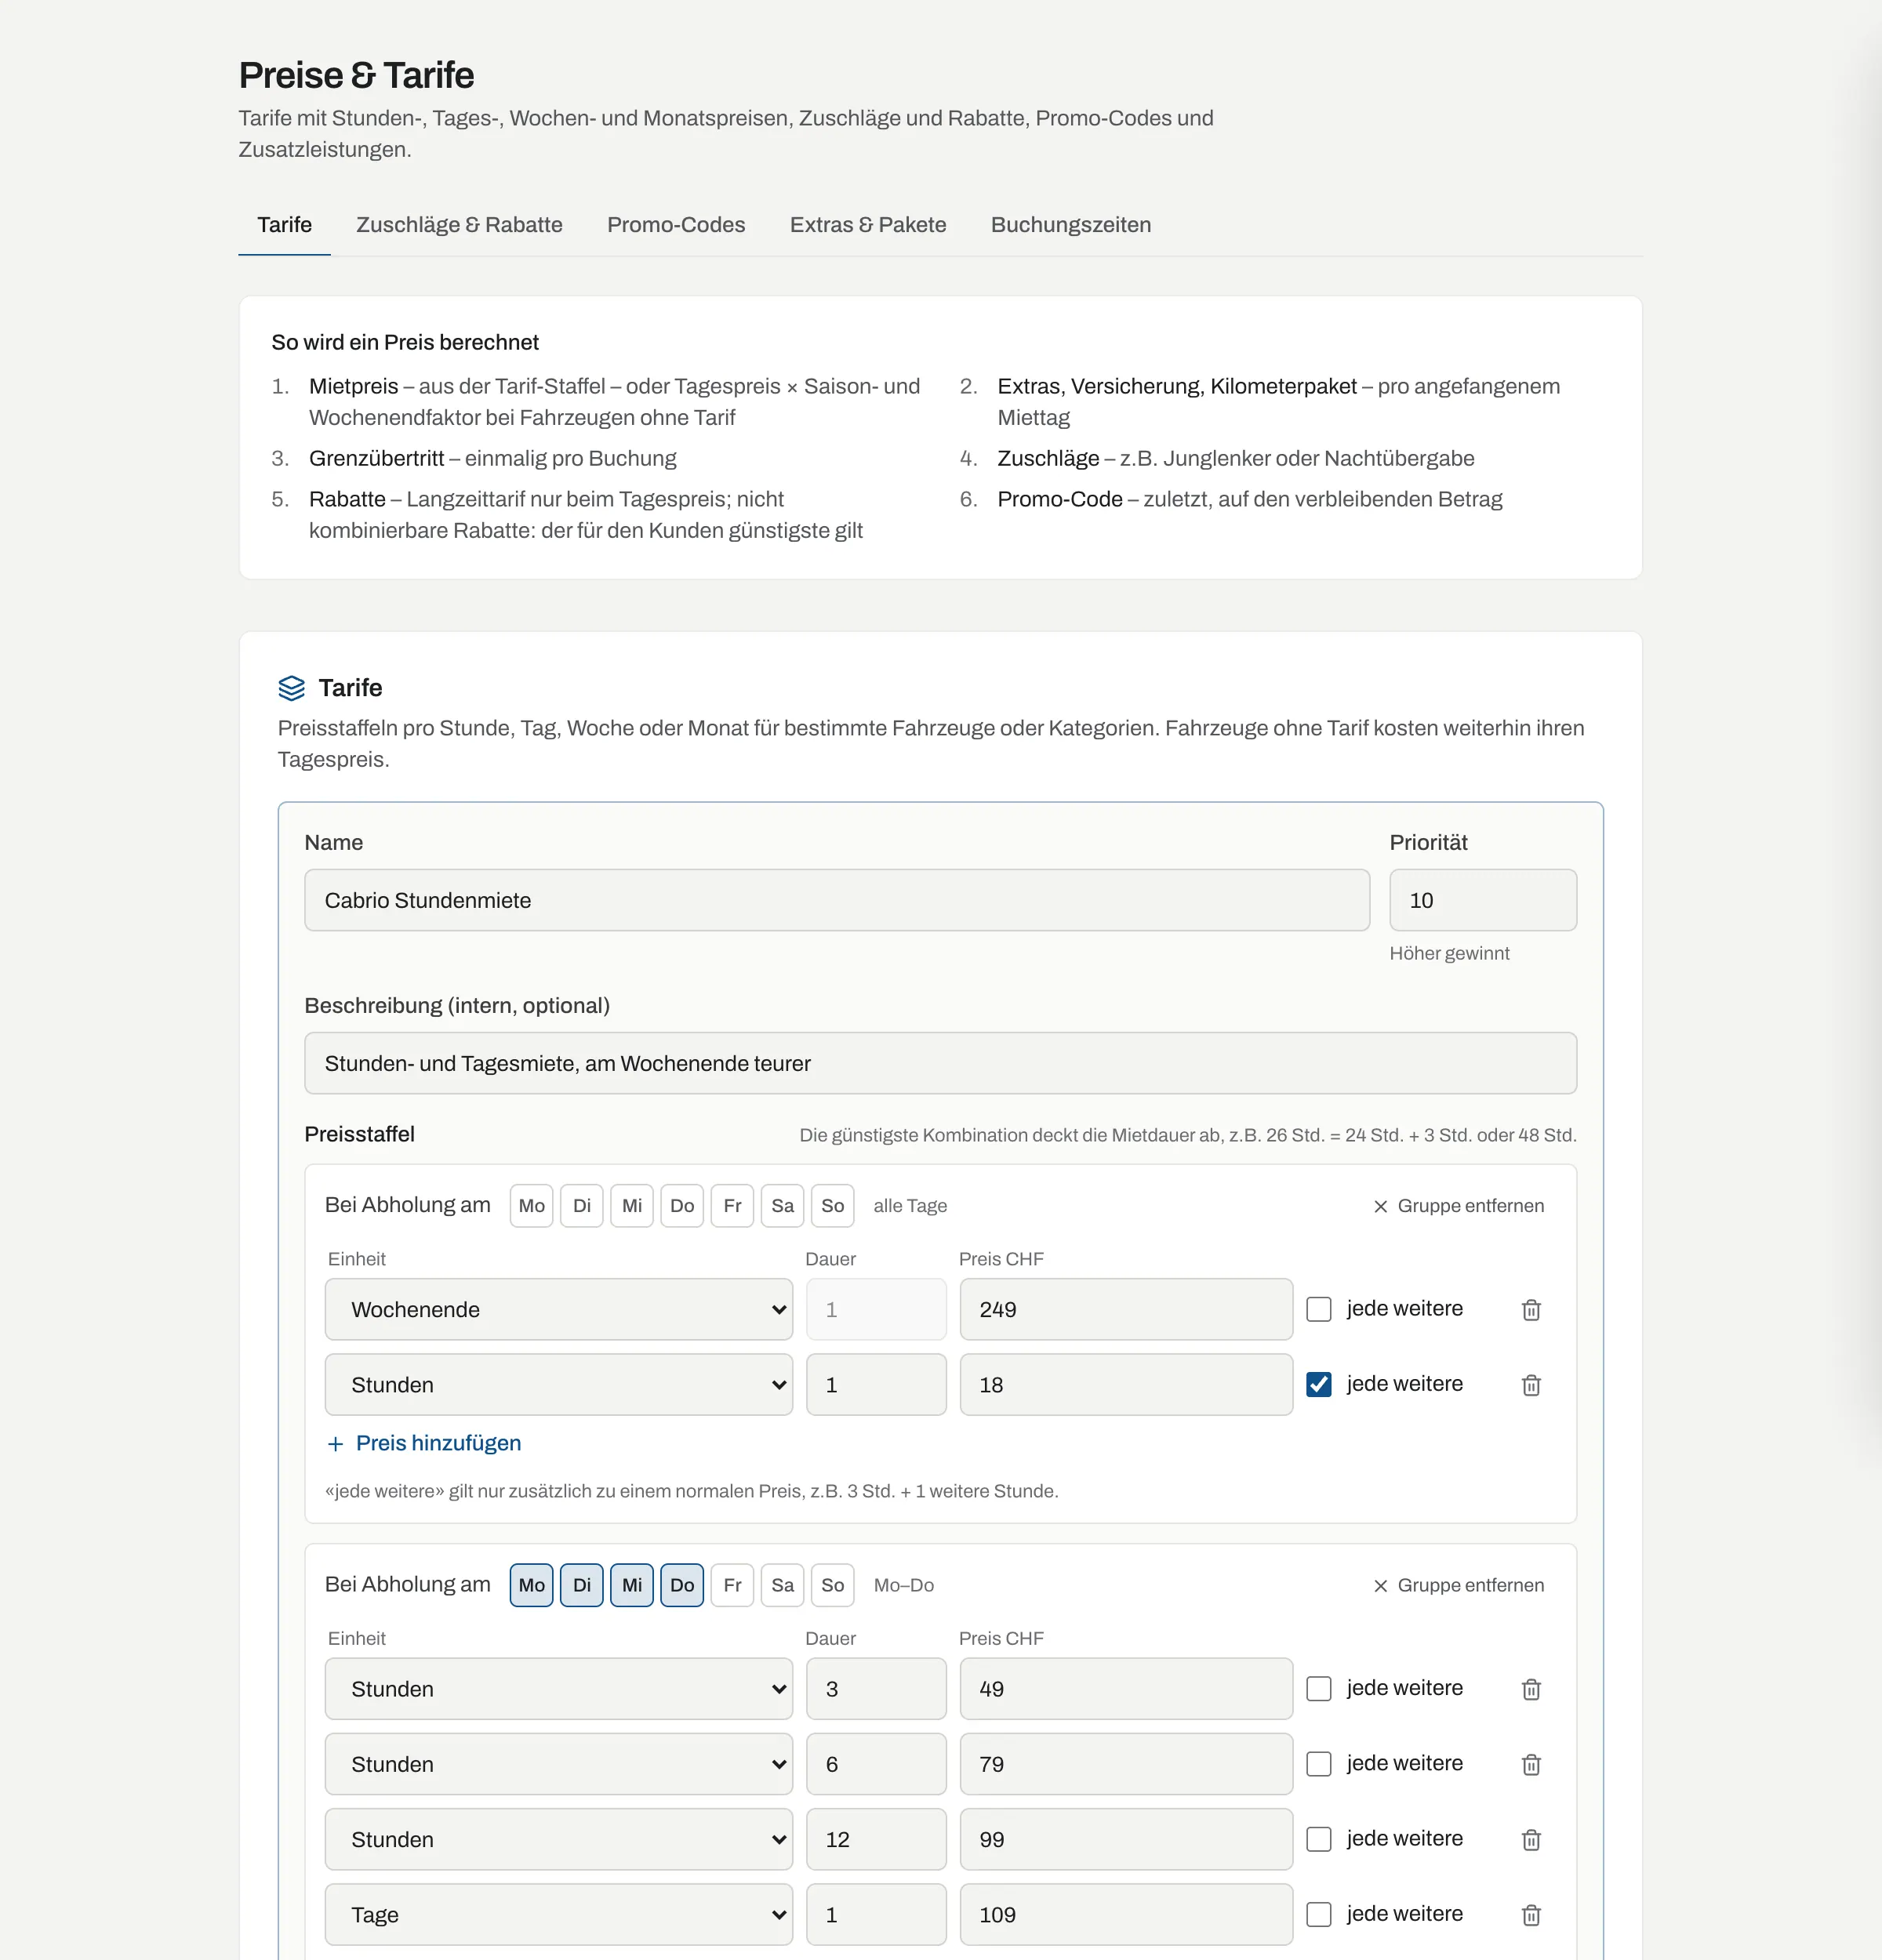Check 'jede weitere' for 6 Stunden 79

1319,1764
